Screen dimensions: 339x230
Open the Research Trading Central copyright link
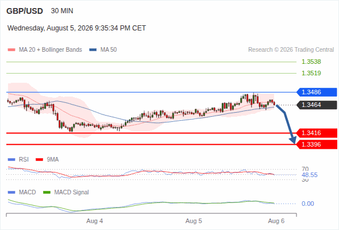point(291,50)
